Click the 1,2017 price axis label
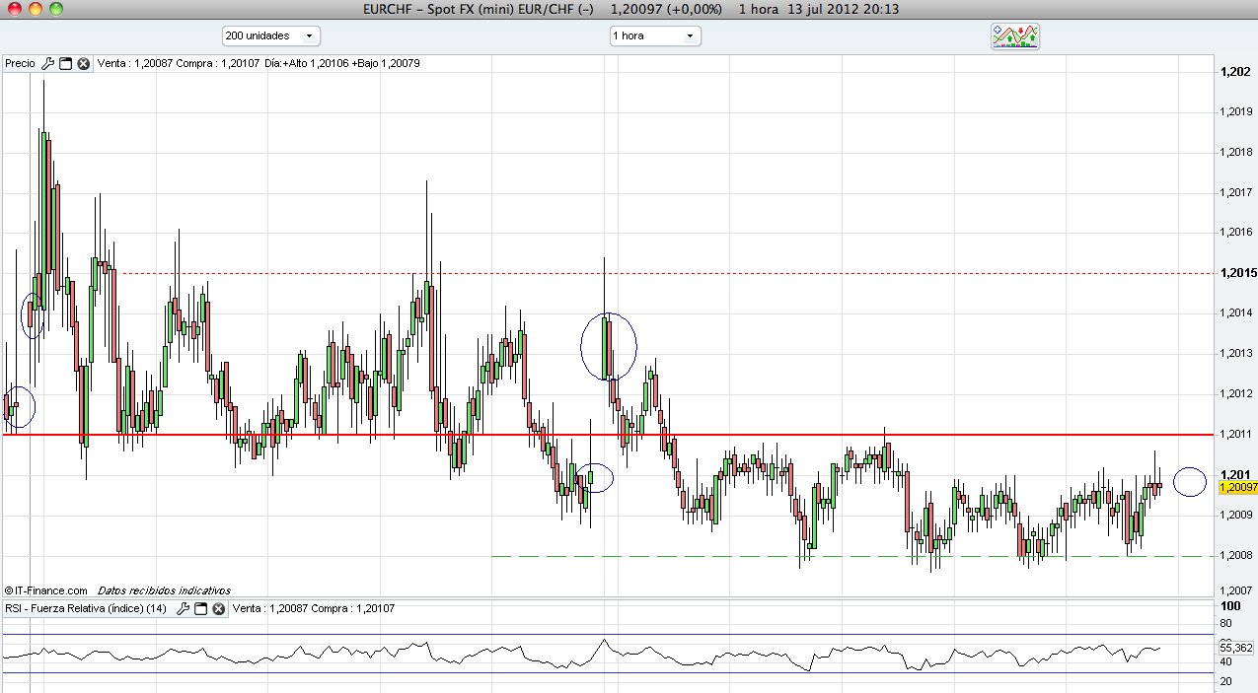The image size is (1258, 693). pos(1236,192)
